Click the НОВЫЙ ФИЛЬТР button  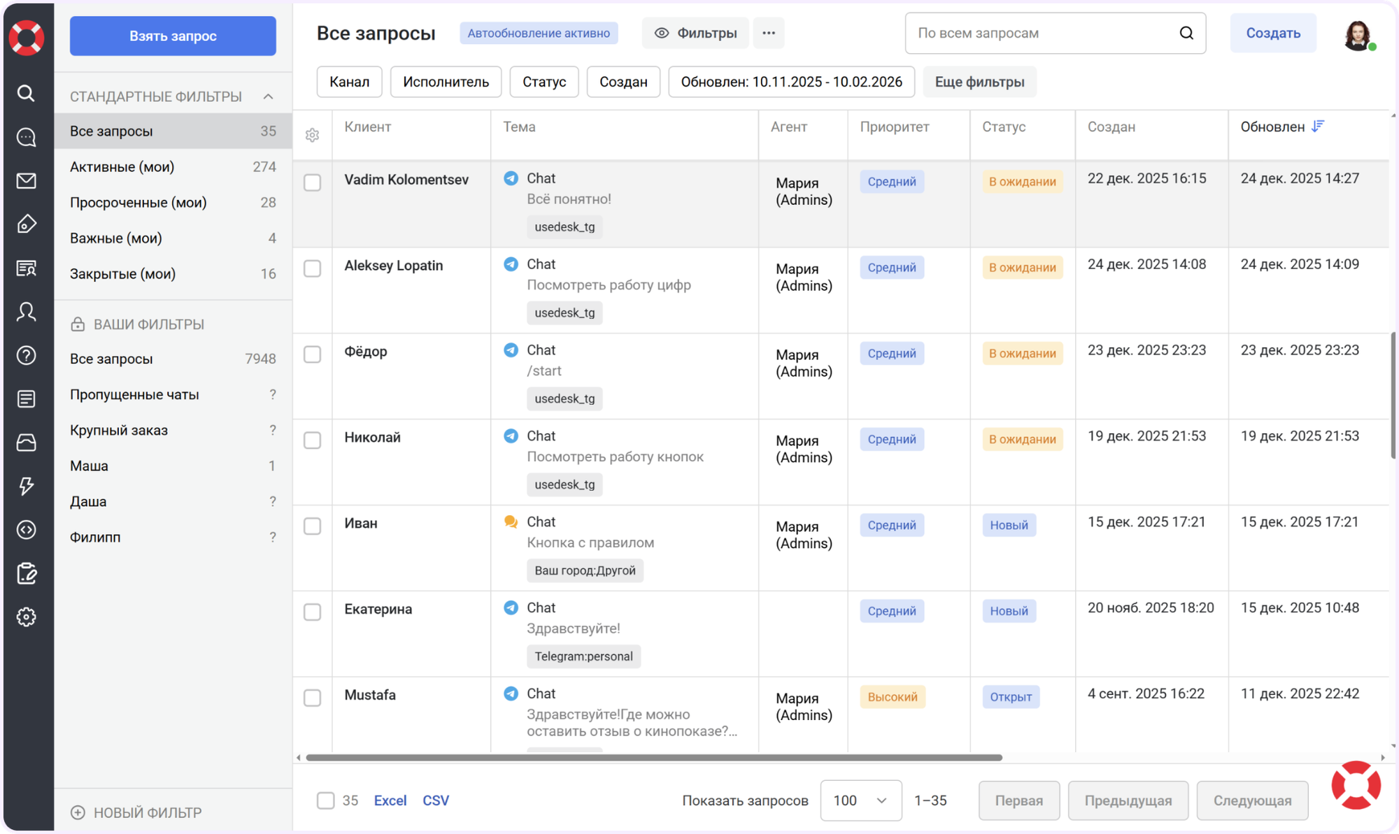tap(136, 812)
